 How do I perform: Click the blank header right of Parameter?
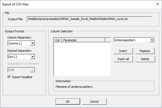tap(108, 40)
